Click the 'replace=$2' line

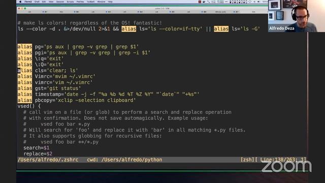(38, 154)
